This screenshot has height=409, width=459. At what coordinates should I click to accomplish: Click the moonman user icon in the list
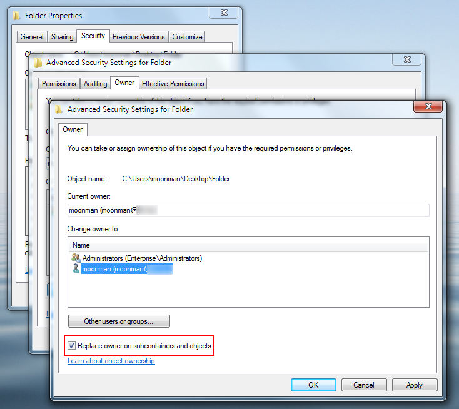(x=76, y=269)
